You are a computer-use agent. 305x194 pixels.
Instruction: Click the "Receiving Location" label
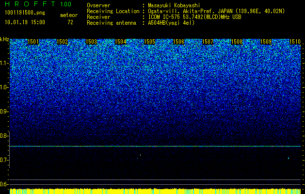(113, 11)
